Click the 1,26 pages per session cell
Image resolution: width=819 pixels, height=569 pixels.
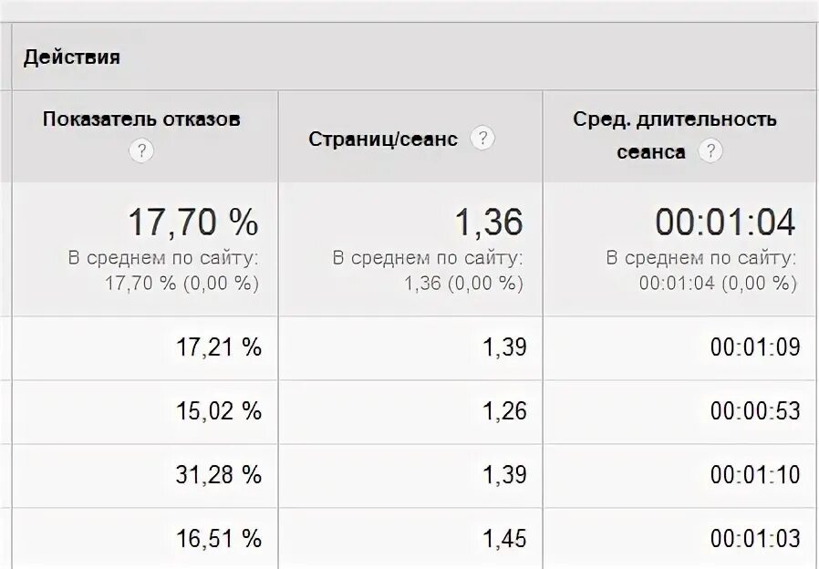tap(504, 411)
